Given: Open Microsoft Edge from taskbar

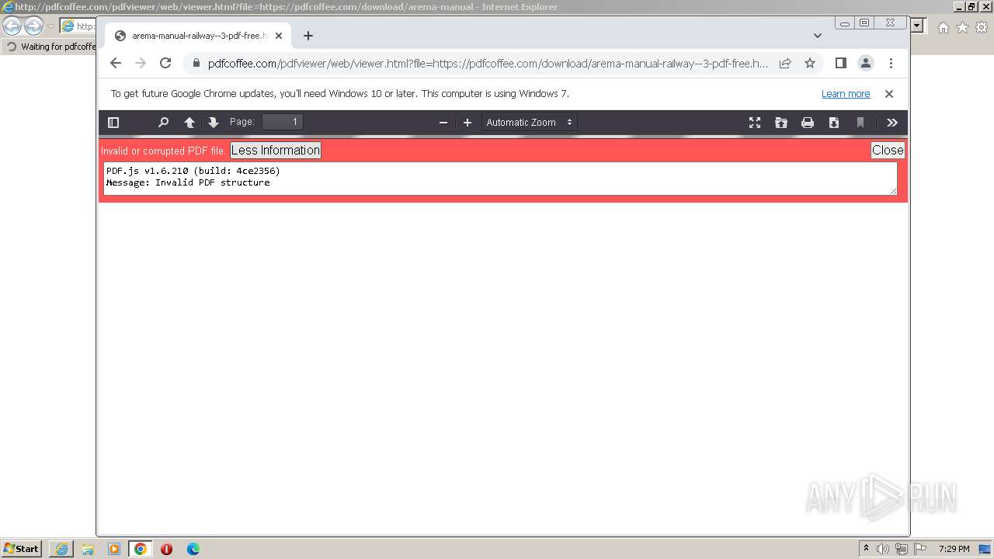Looking at the screenshot, I should pos(193,549).
